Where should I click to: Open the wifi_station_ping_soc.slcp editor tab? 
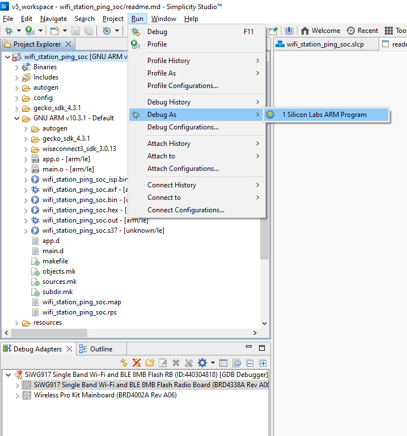(325, 44)
